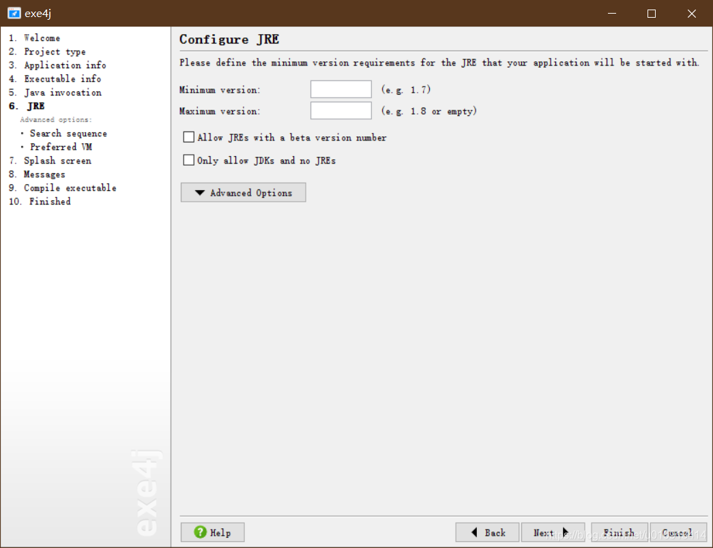The width and height of the screenshot is (713, 548).
Task: Click the Help button
Action: (x=213, y=532)
